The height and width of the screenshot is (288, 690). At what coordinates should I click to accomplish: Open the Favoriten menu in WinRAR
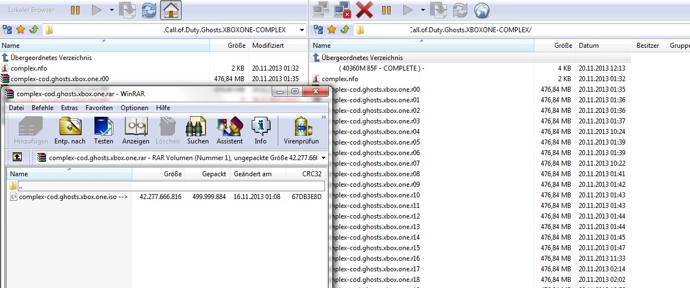coord(99,108)
